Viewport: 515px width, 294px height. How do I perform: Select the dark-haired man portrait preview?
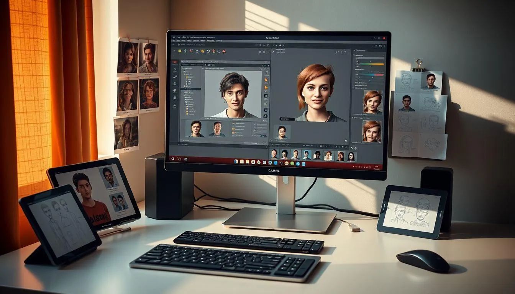pos(233,94)
